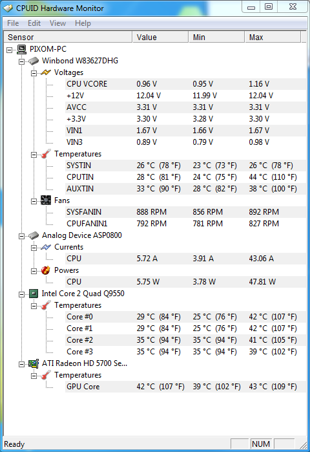
Task: Collapse ATI Radeon Temperatures group
Action: [x=34, y=376]
